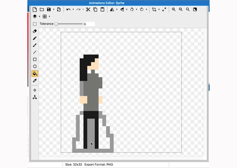
Task: Click the Crop icon
Action: coord(154,9)
